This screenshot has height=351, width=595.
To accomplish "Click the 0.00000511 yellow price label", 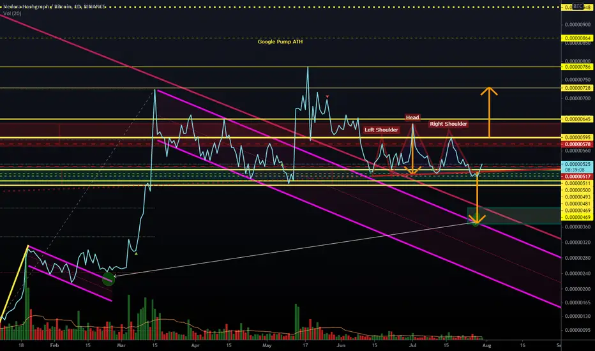I will click(x=577, y=183).
